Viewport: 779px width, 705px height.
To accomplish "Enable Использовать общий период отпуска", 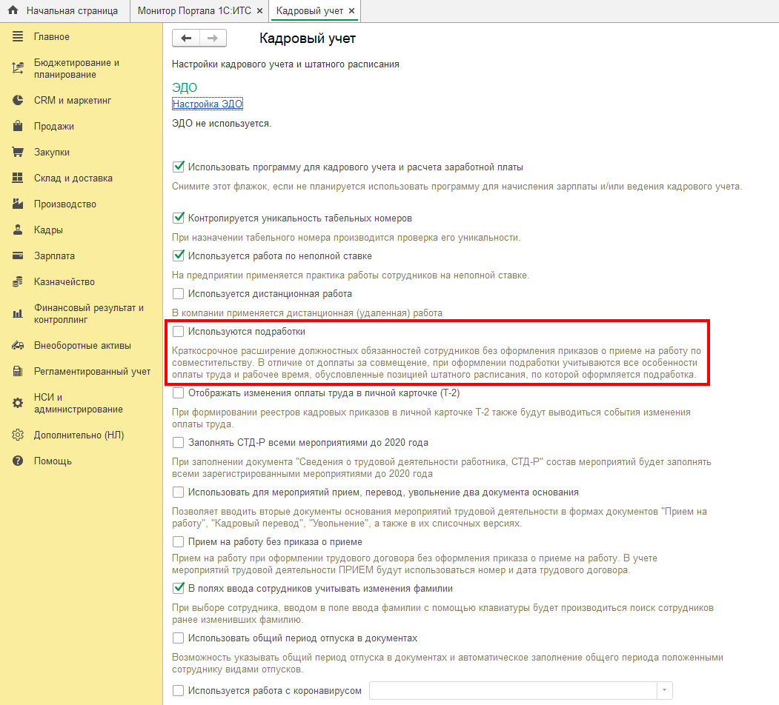I will [179, 638].
